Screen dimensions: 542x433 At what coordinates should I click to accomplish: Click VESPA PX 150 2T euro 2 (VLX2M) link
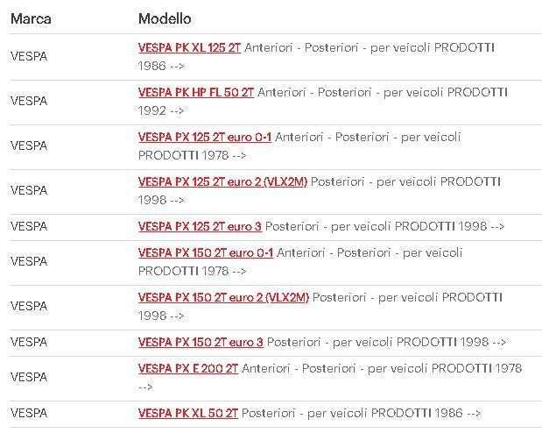coord(223,297)
